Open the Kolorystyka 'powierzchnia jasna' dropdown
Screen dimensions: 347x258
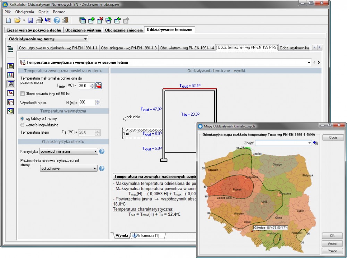click(x=69, y=151)
